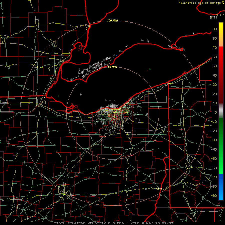Click the 60 value on the velocity scale
The height and width of the screenshot is (225, 225).
tap(215, 57)
